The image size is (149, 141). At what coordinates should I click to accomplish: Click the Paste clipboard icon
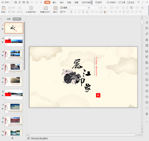point(4,8)
